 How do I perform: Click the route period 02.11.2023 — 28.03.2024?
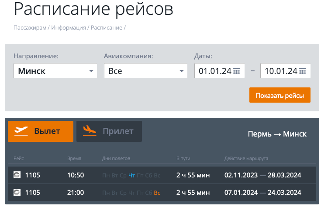pyautogui.click(x=263, y=175)
